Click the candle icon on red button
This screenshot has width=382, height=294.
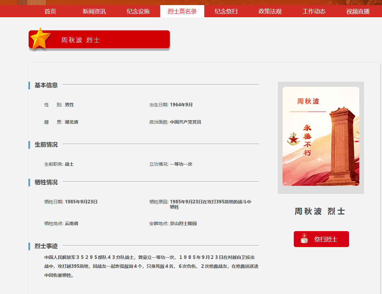pos(304,239)
